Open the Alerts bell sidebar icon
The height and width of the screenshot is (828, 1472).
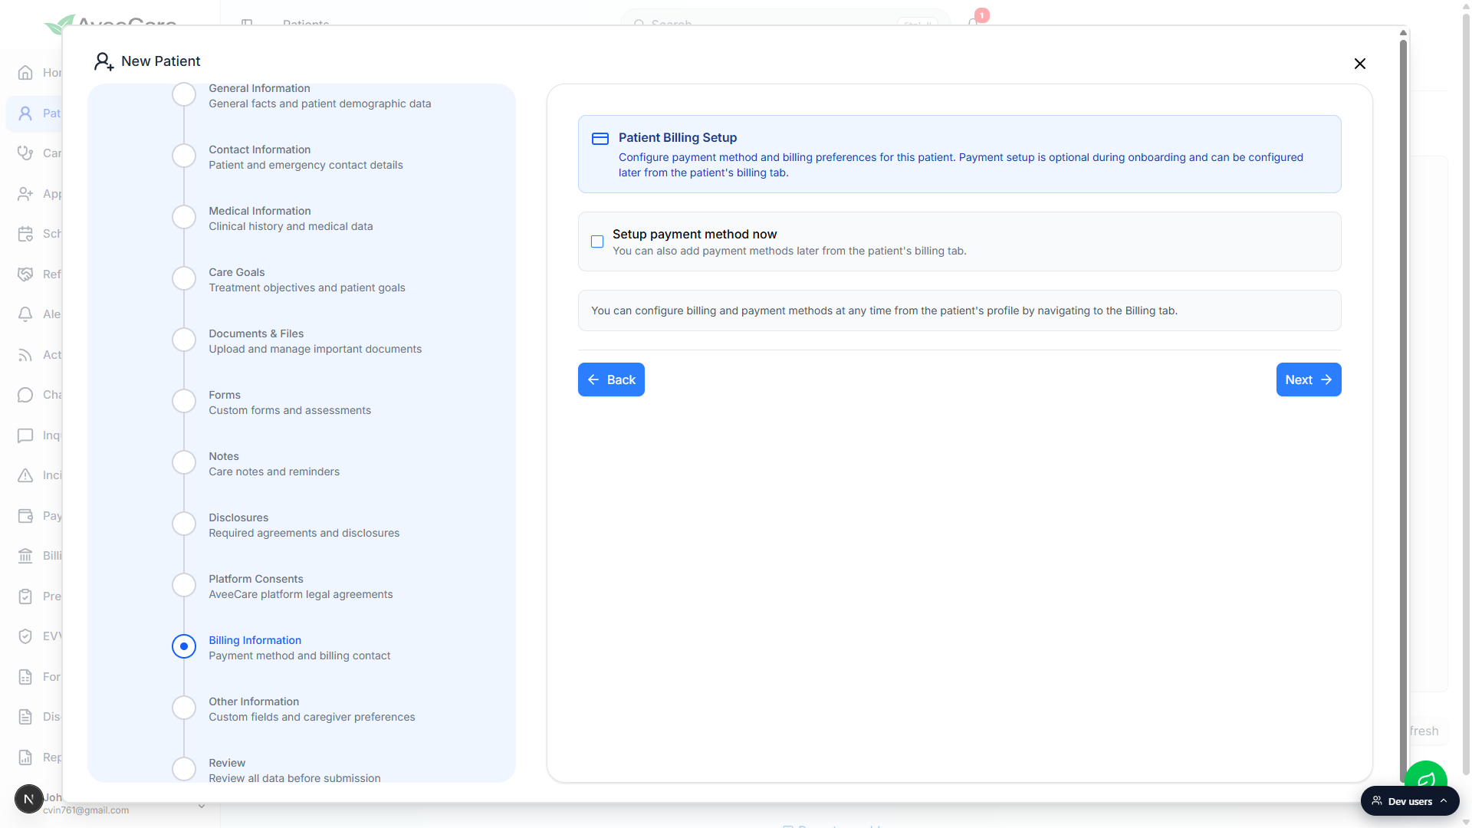[x=25, y=314]
